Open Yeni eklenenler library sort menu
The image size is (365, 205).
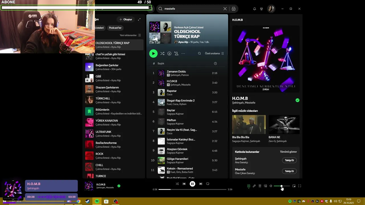pyautogui.click(x=130, y=35)
